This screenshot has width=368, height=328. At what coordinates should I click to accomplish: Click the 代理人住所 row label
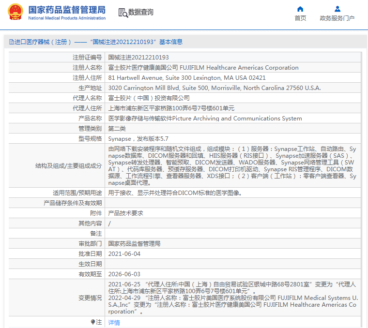[x=87, y=108]
